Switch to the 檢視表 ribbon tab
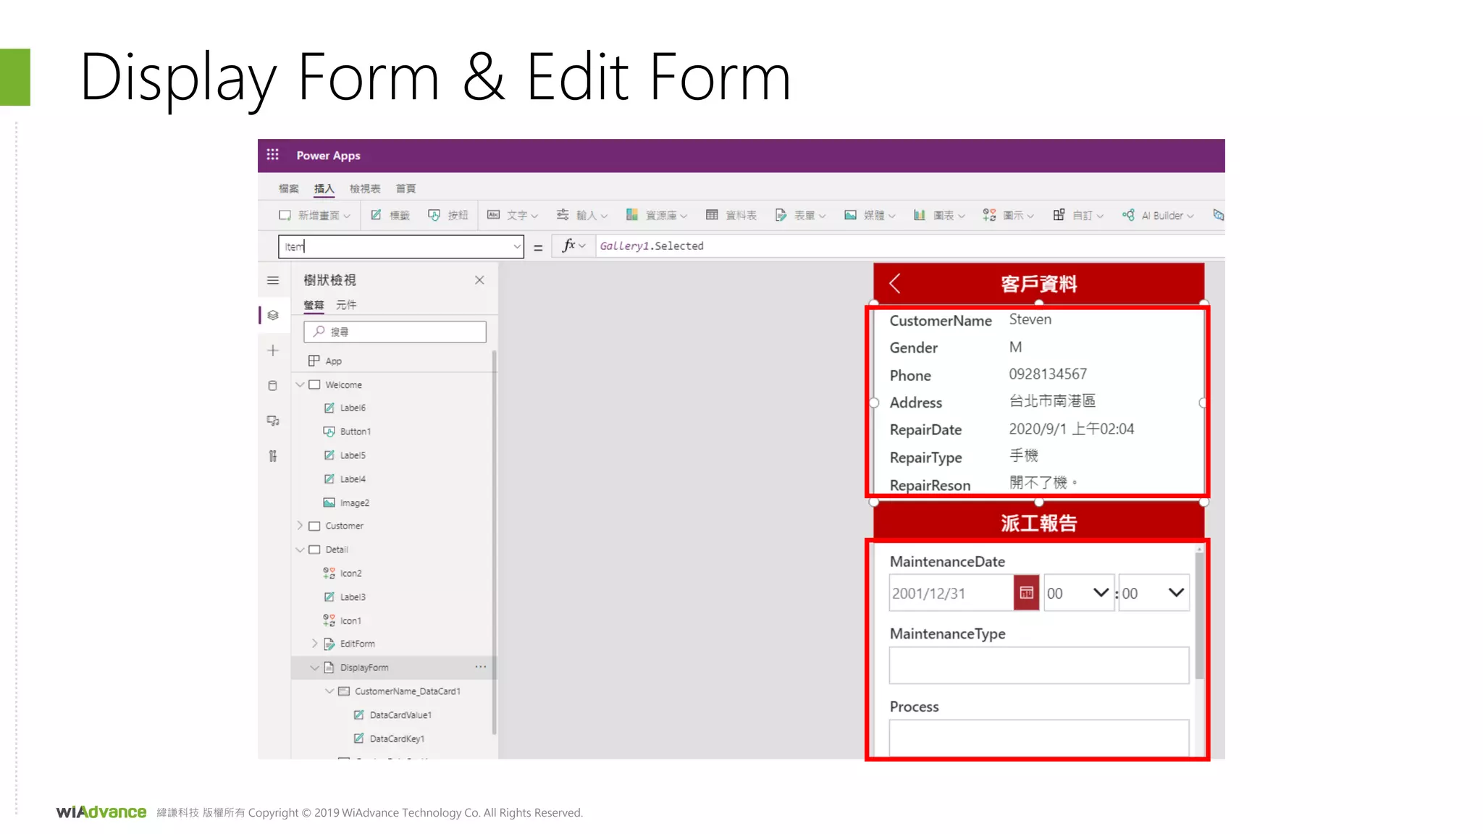The height and width of the screenshot is (834, 1483). pos(365,188)
